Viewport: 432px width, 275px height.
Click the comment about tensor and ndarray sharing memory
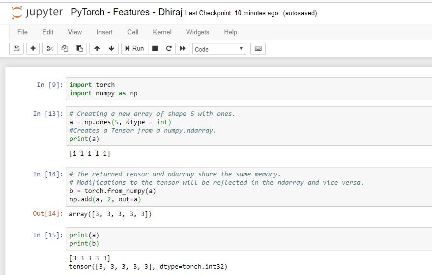(x=174, y=174)
